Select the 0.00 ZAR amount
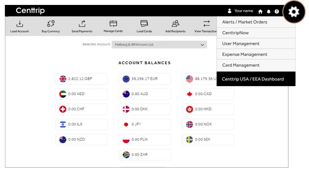 coord(140,155)
